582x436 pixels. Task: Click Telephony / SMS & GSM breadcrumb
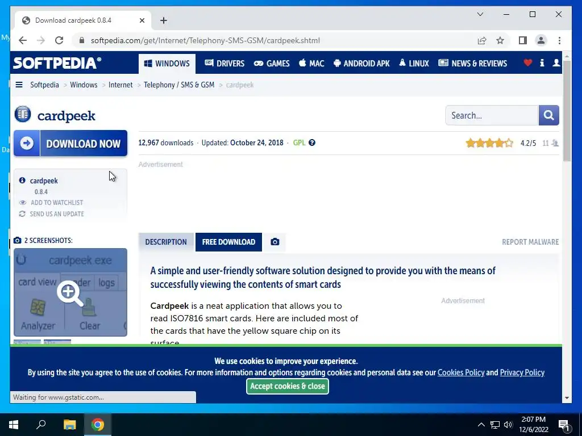pyautogui.click(x=179, y=85)
